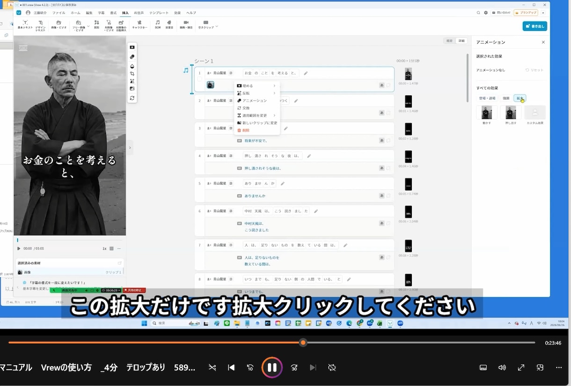The image size is (571, 386).
Task: Click the デザインテキスト tool icon
Action: point(41,22)
